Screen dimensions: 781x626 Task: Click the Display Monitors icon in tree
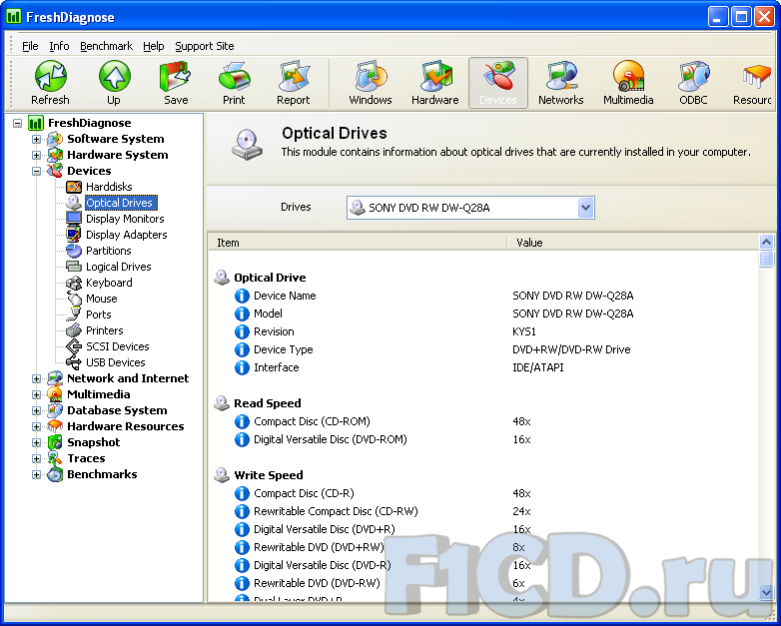(x=74, y=219)
